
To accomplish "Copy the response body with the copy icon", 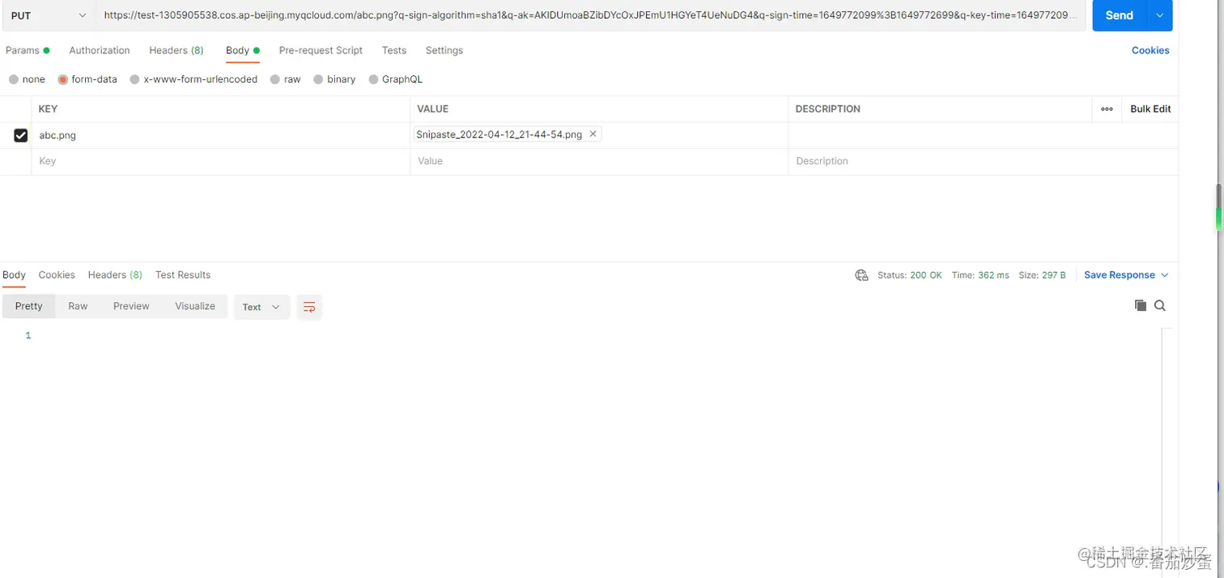I will [x=1141, y=305].
